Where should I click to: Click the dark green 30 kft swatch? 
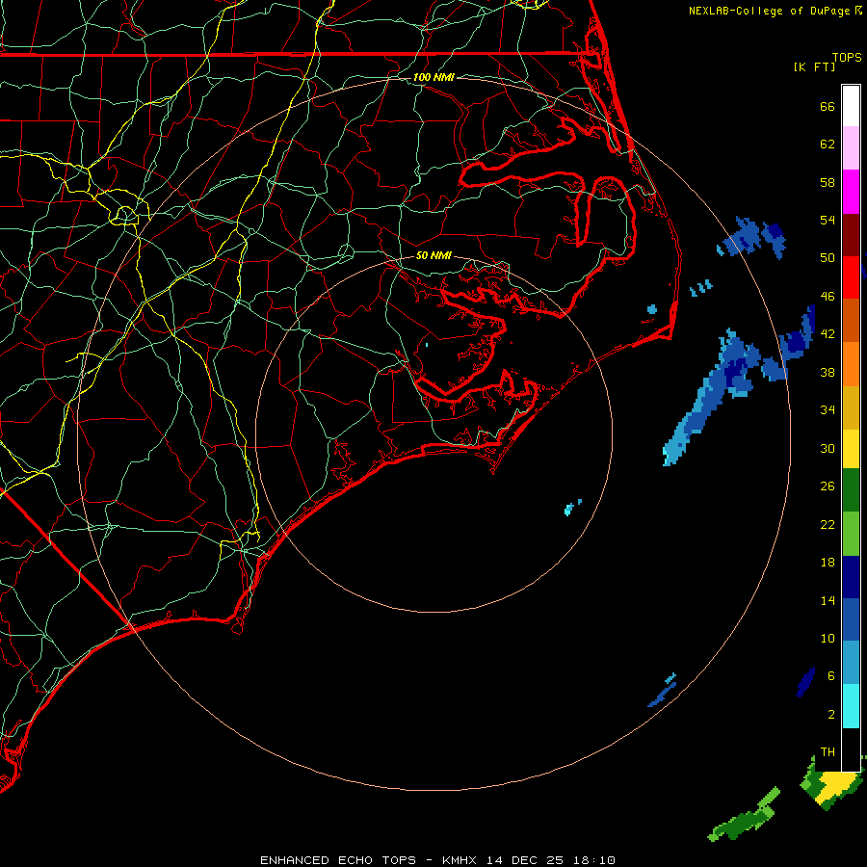click(x=851, y=490)
